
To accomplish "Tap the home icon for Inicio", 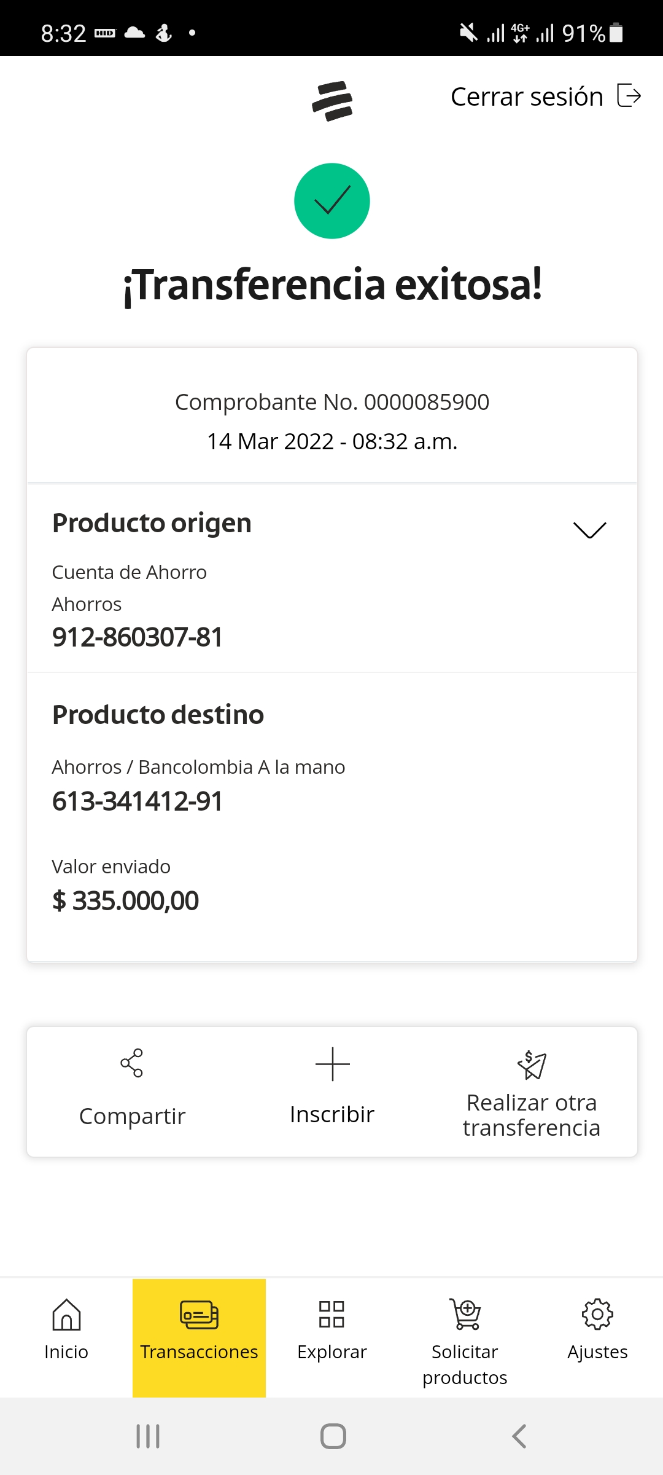I will pyautogui.click(x=66, y=1315).
